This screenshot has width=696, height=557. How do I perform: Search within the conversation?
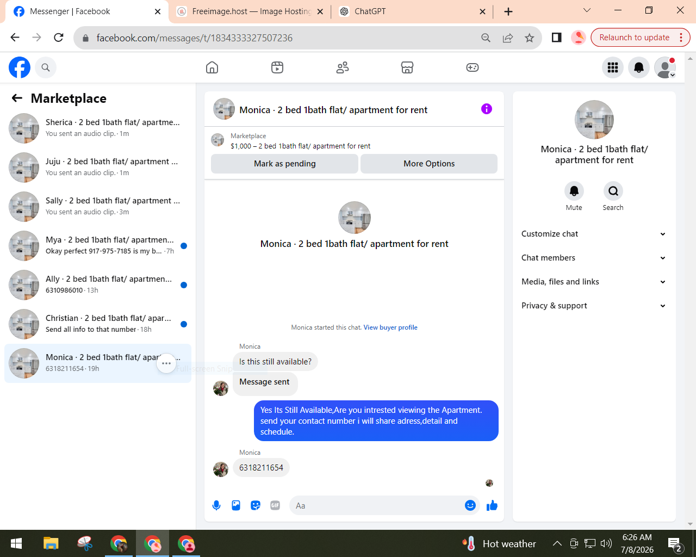(613, 191)
